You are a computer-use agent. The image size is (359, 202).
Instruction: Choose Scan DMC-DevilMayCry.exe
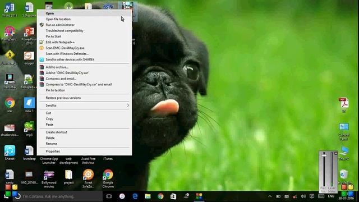pos(84,48)
